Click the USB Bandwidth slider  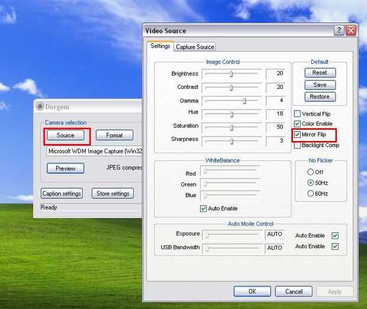232,249
